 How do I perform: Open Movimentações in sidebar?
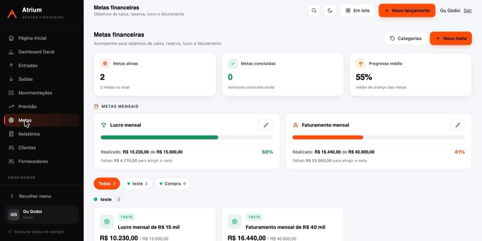(x=42, y=93)
